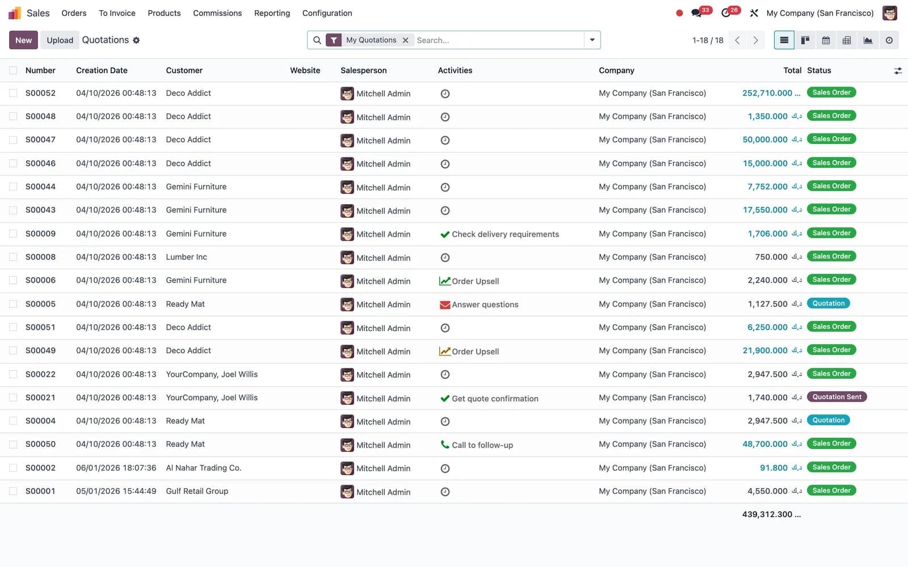908x567 pixels.
Task: Open the Reporting menu
Action: click(x=272, y=13)
